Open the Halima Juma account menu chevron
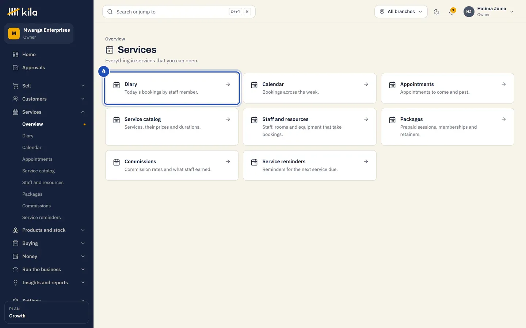Viewport: 526px width, 328px height. [512, 12]
